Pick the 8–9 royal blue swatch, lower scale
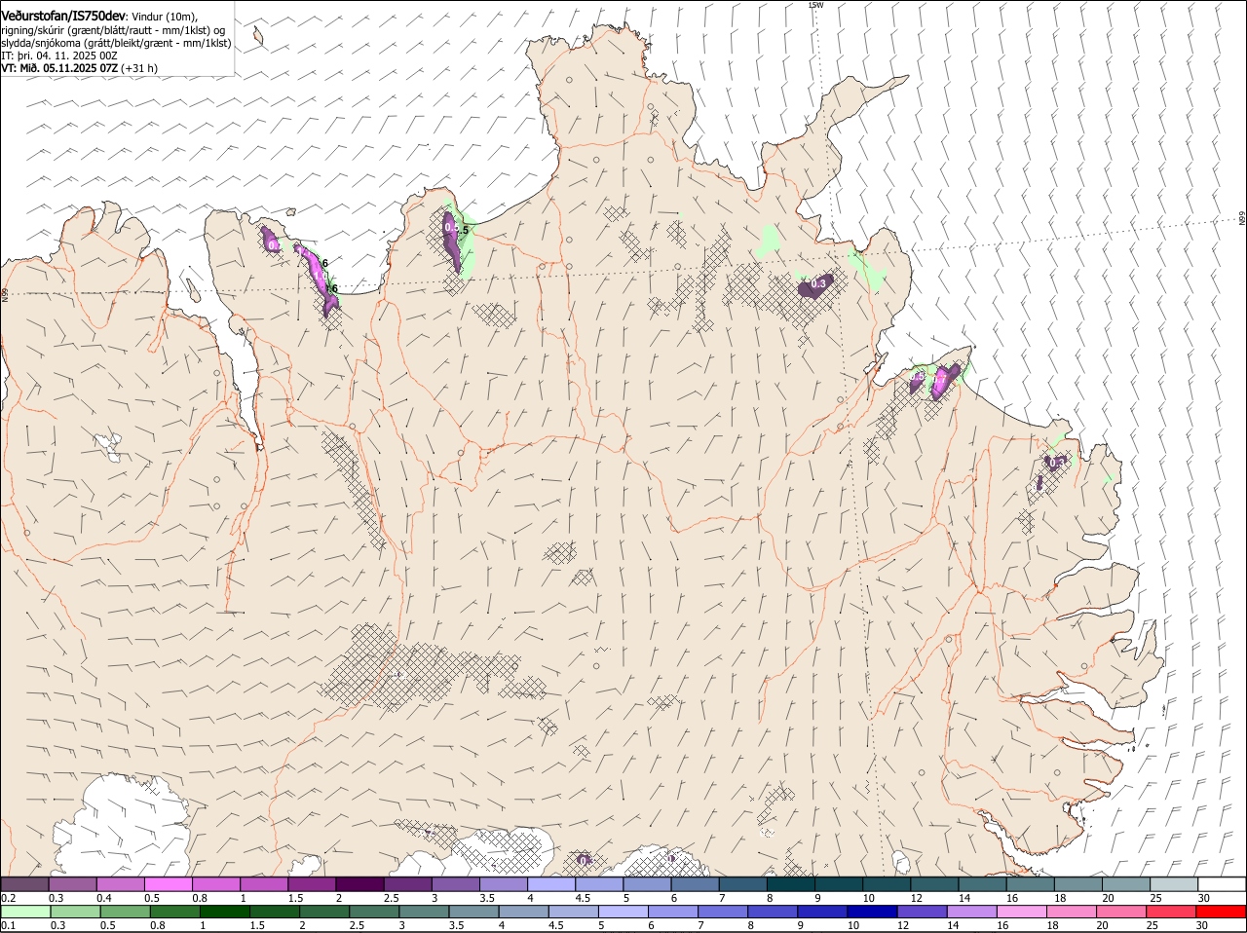1247x933 pixels. pos(773,913)
